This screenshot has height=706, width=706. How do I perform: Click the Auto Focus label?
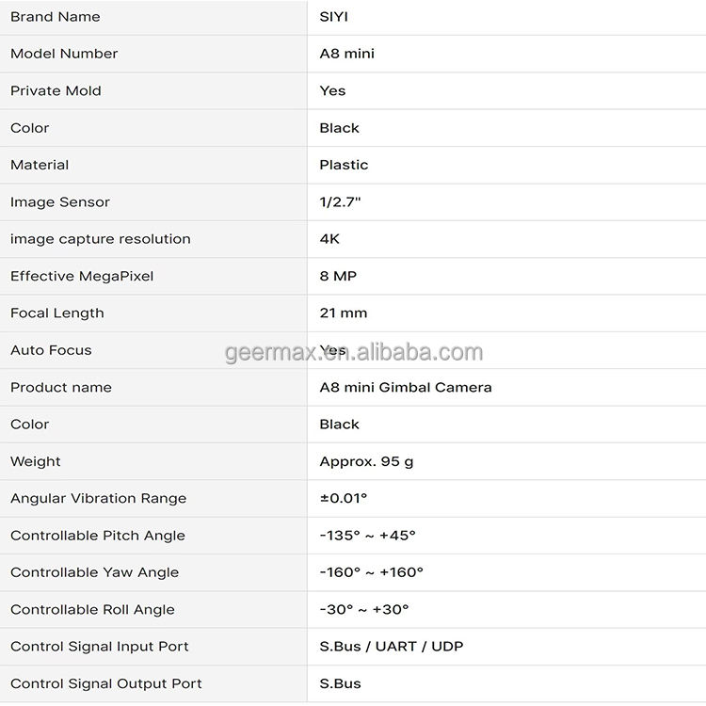click(51, 350)
